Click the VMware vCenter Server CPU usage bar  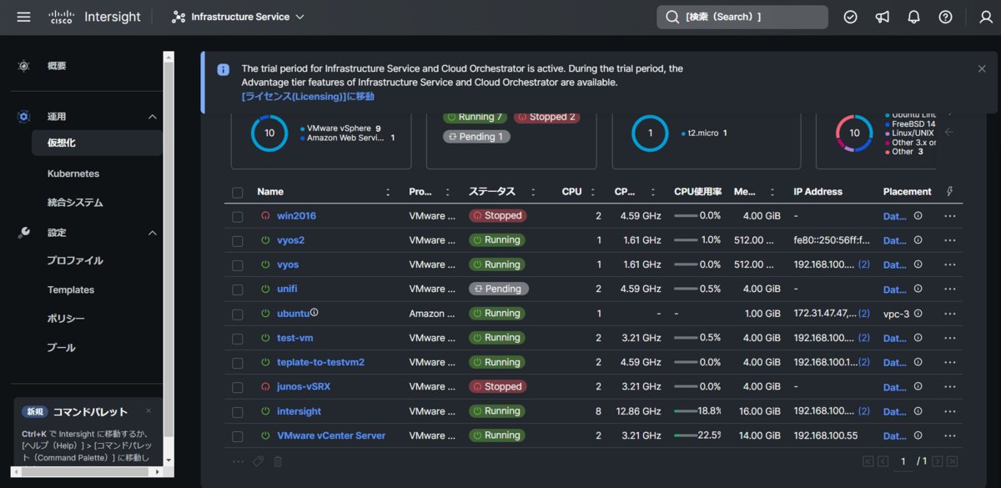(x=686, y=435)
